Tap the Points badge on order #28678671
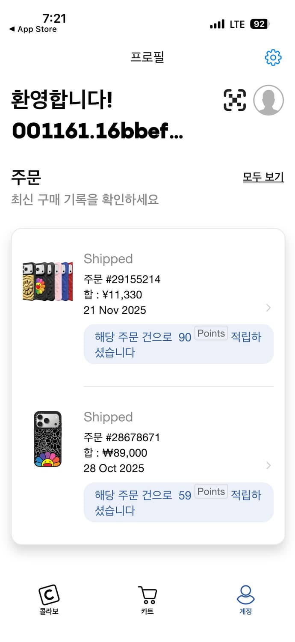 click(x=211, y=492)
